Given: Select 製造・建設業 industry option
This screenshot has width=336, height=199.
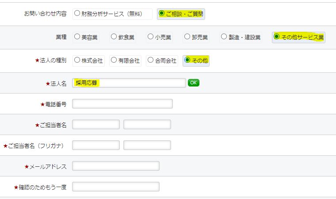Looking at the screenshot, I should tap(224, 37).
